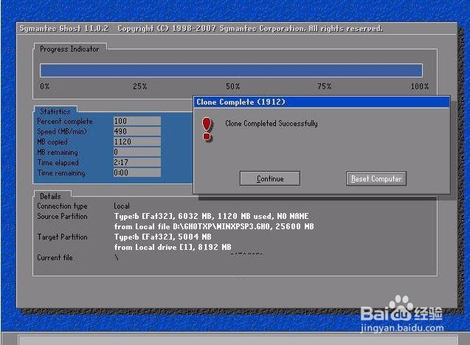Click the Reset Computer button

click(x=376, y=178)
